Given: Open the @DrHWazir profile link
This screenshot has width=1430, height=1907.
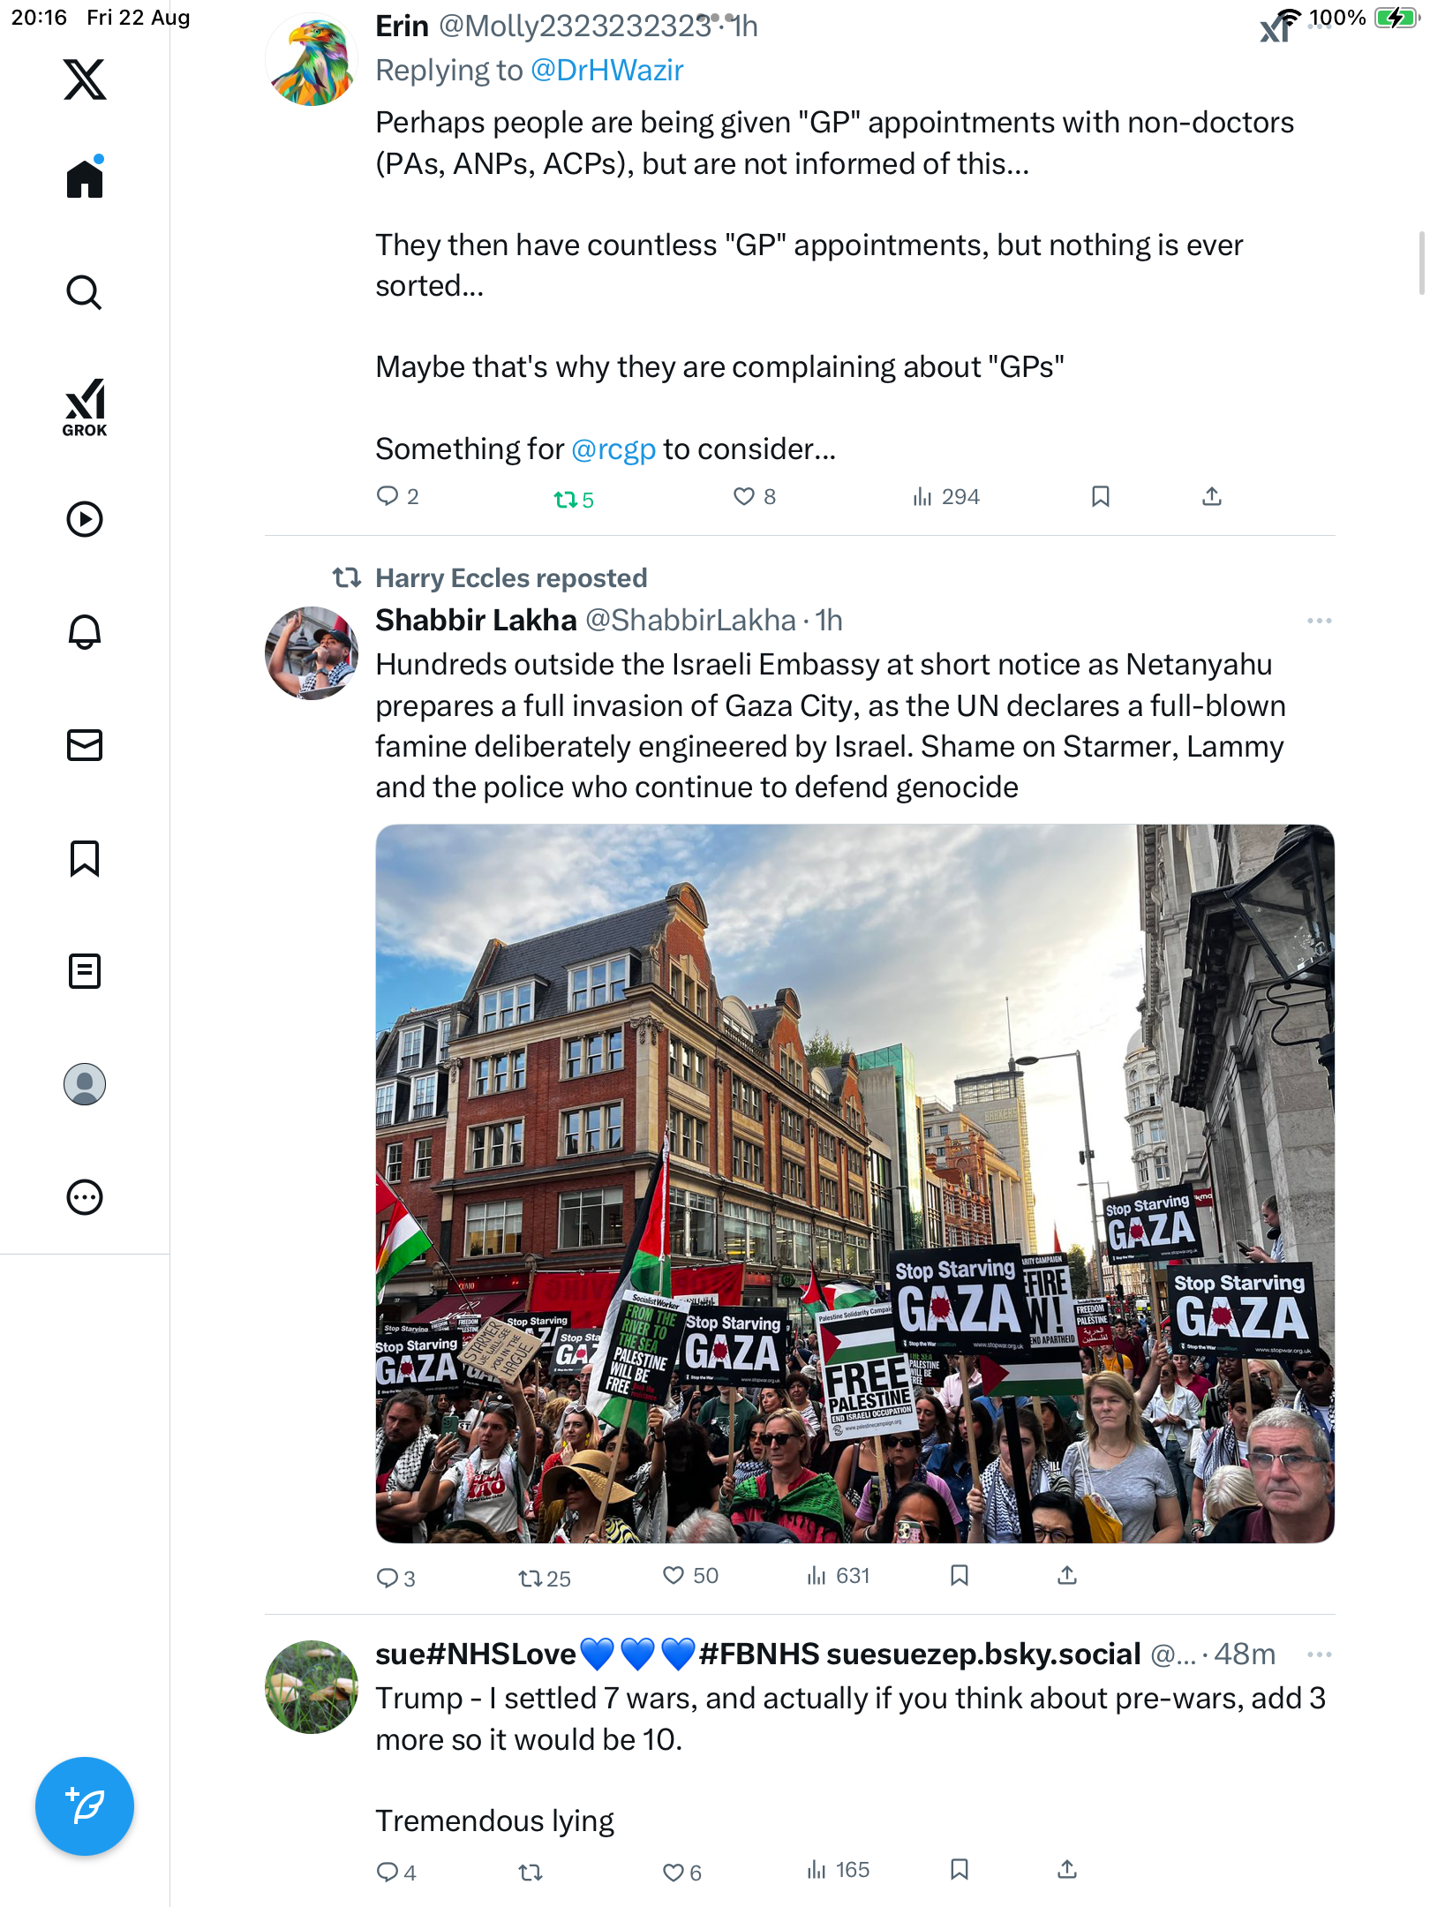Looking at the screenshot, I should pyautogui.click(x=606, y=71).
